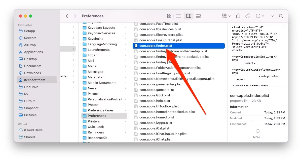Open the Action ellipsis menu
This screenshot has height=161, width=302.
point(260,16)
